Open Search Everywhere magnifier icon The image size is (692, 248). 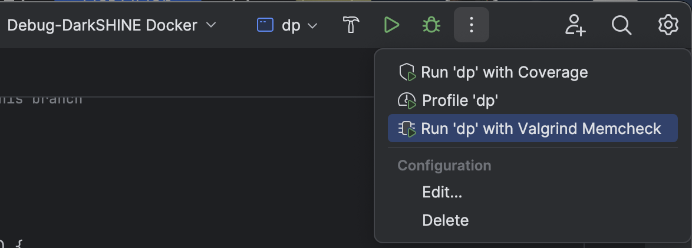tap(621, 25)
